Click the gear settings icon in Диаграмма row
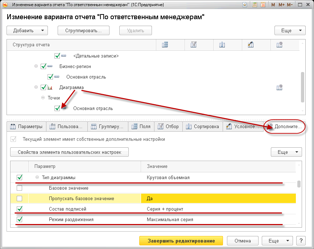 coord(279,88)
